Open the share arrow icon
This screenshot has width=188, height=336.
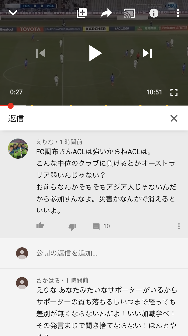tap(106, 13)
